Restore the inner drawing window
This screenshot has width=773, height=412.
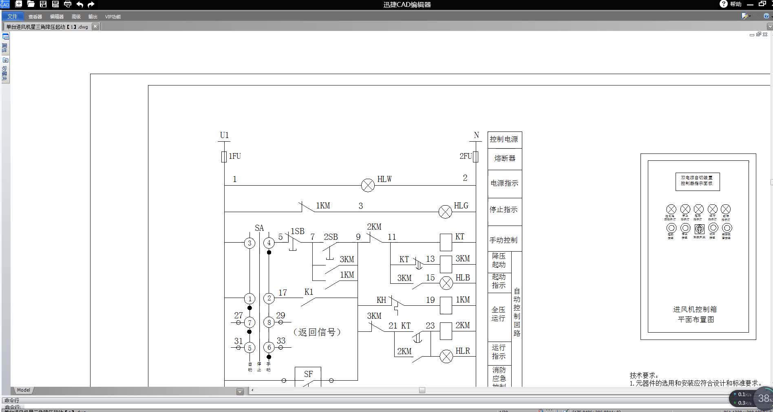[758, 35]
